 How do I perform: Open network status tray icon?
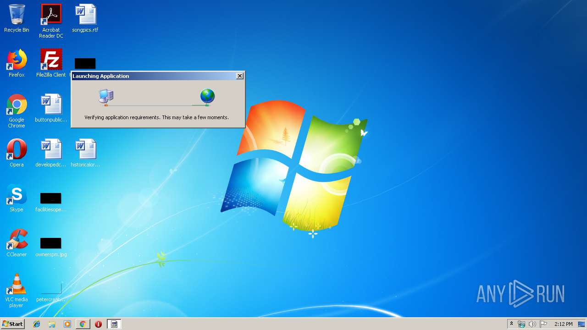(521, 324)
